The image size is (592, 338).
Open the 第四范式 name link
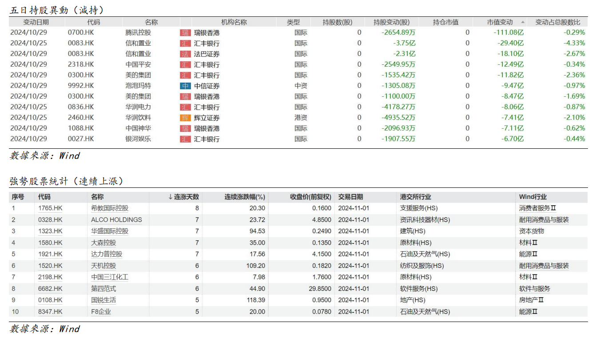[x=103, y=289]
